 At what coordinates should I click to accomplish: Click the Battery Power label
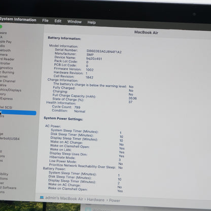[54, 168]
